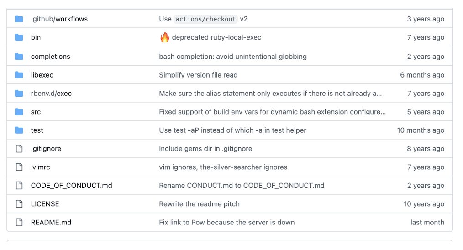Open the test directory
Viewport: 463px width, 250px height.
coord(37,130)
